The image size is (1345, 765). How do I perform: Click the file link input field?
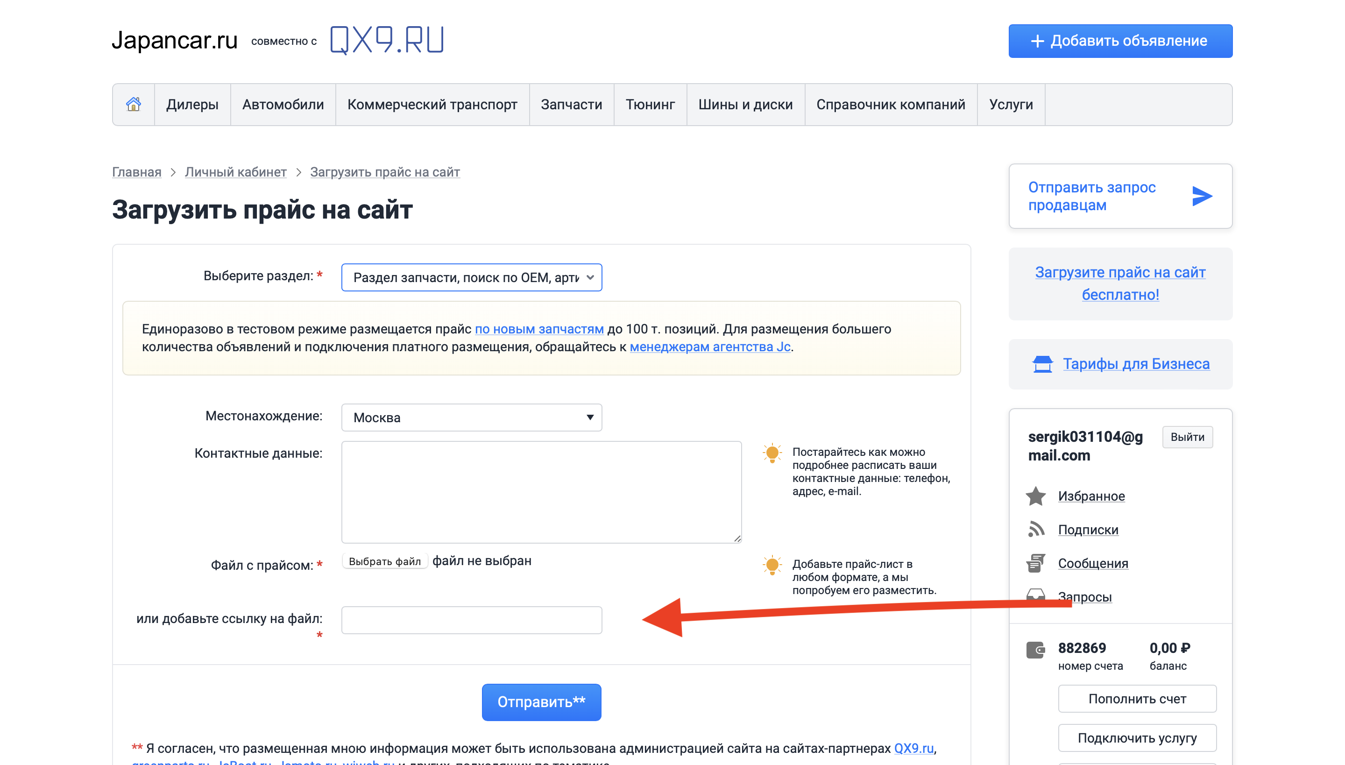[x=471, y=620]
